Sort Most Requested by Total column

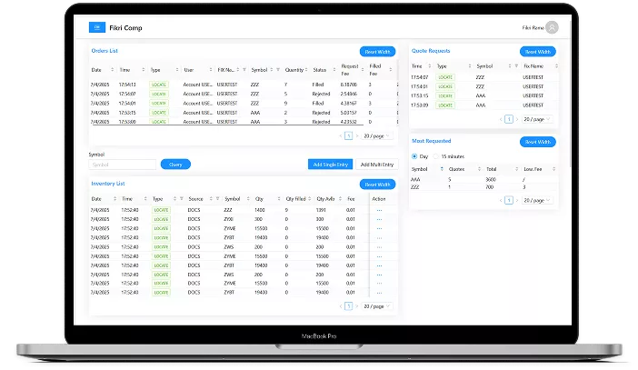click(516, 169)
